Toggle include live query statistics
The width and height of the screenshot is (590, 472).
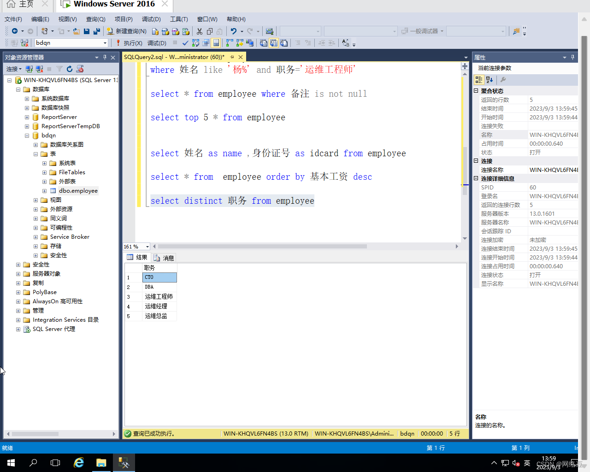(240, 43)
